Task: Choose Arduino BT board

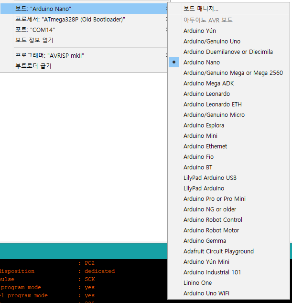Action: pos(229,167)
